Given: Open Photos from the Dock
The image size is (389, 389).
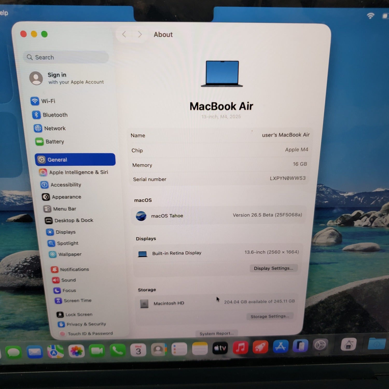Looking at the screenshot, I should pos(76,351).
